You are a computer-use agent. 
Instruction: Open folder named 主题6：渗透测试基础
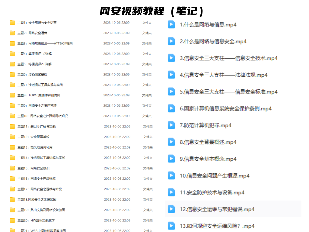[x=32, y=74]
